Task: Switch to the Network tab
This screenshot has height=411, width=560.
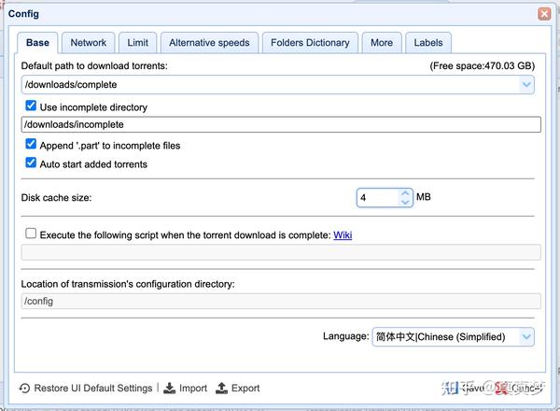Action: 89,42
